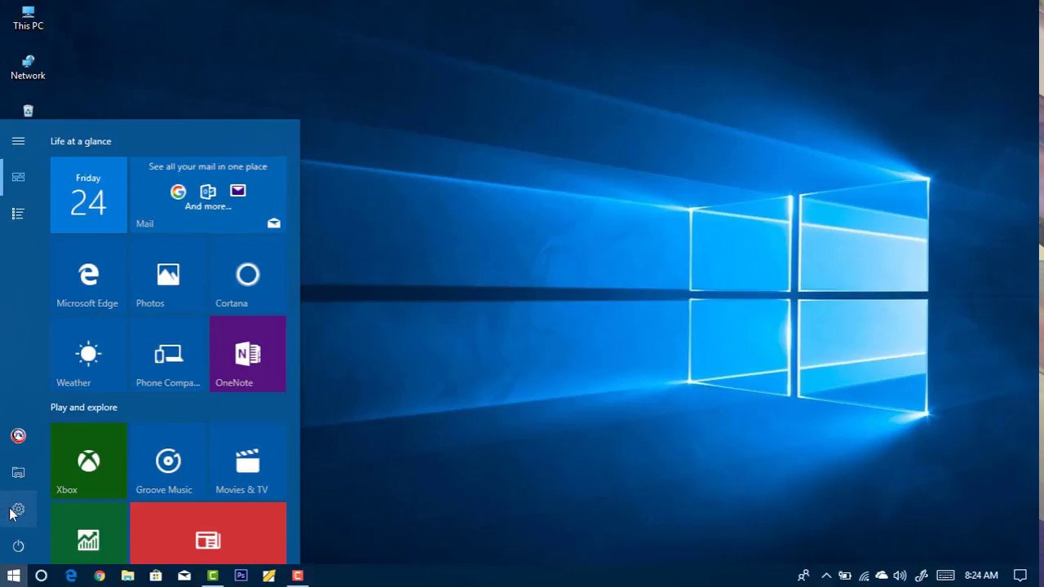The height and width of the screenshot is (587, 1044).
Task: Open the People icon in system tray
Action: [x=803, y=576]
